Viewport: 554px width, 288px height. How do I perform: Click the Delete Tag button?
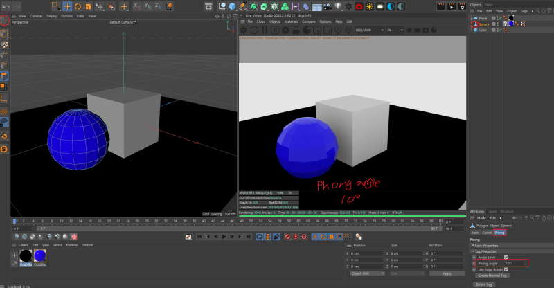(483, 285)
